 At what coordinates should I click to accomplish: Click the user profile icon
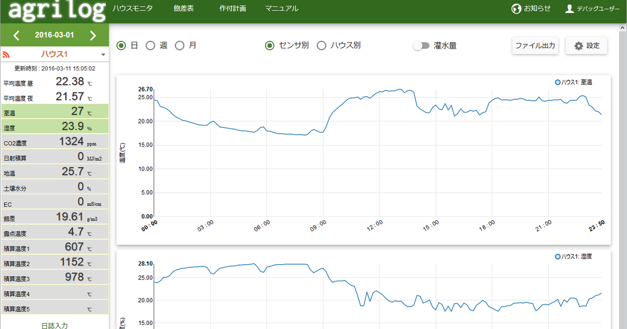point(570,9)
